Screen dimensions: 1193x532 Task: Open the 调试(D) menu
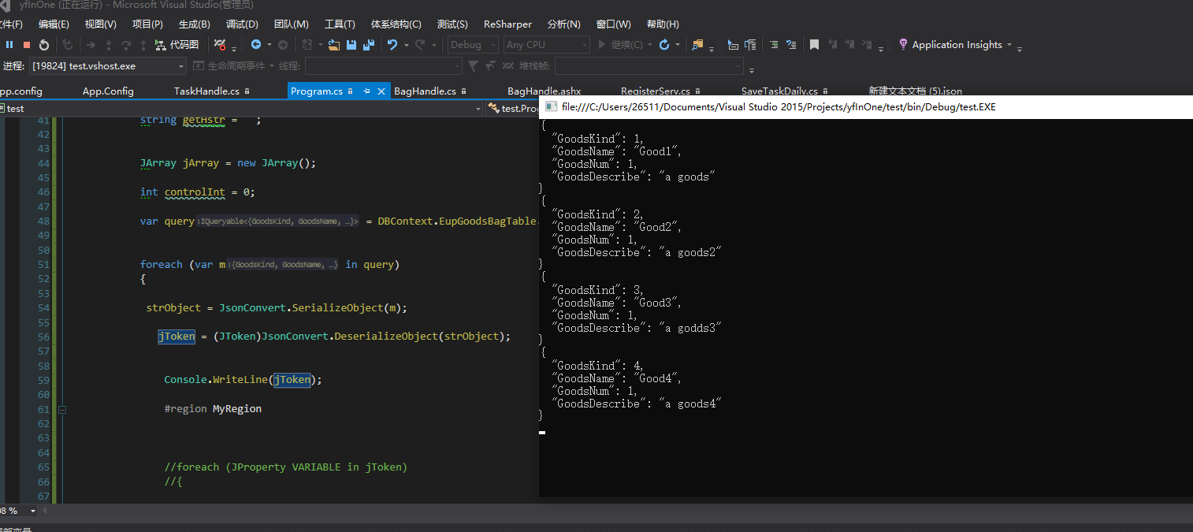242,24
